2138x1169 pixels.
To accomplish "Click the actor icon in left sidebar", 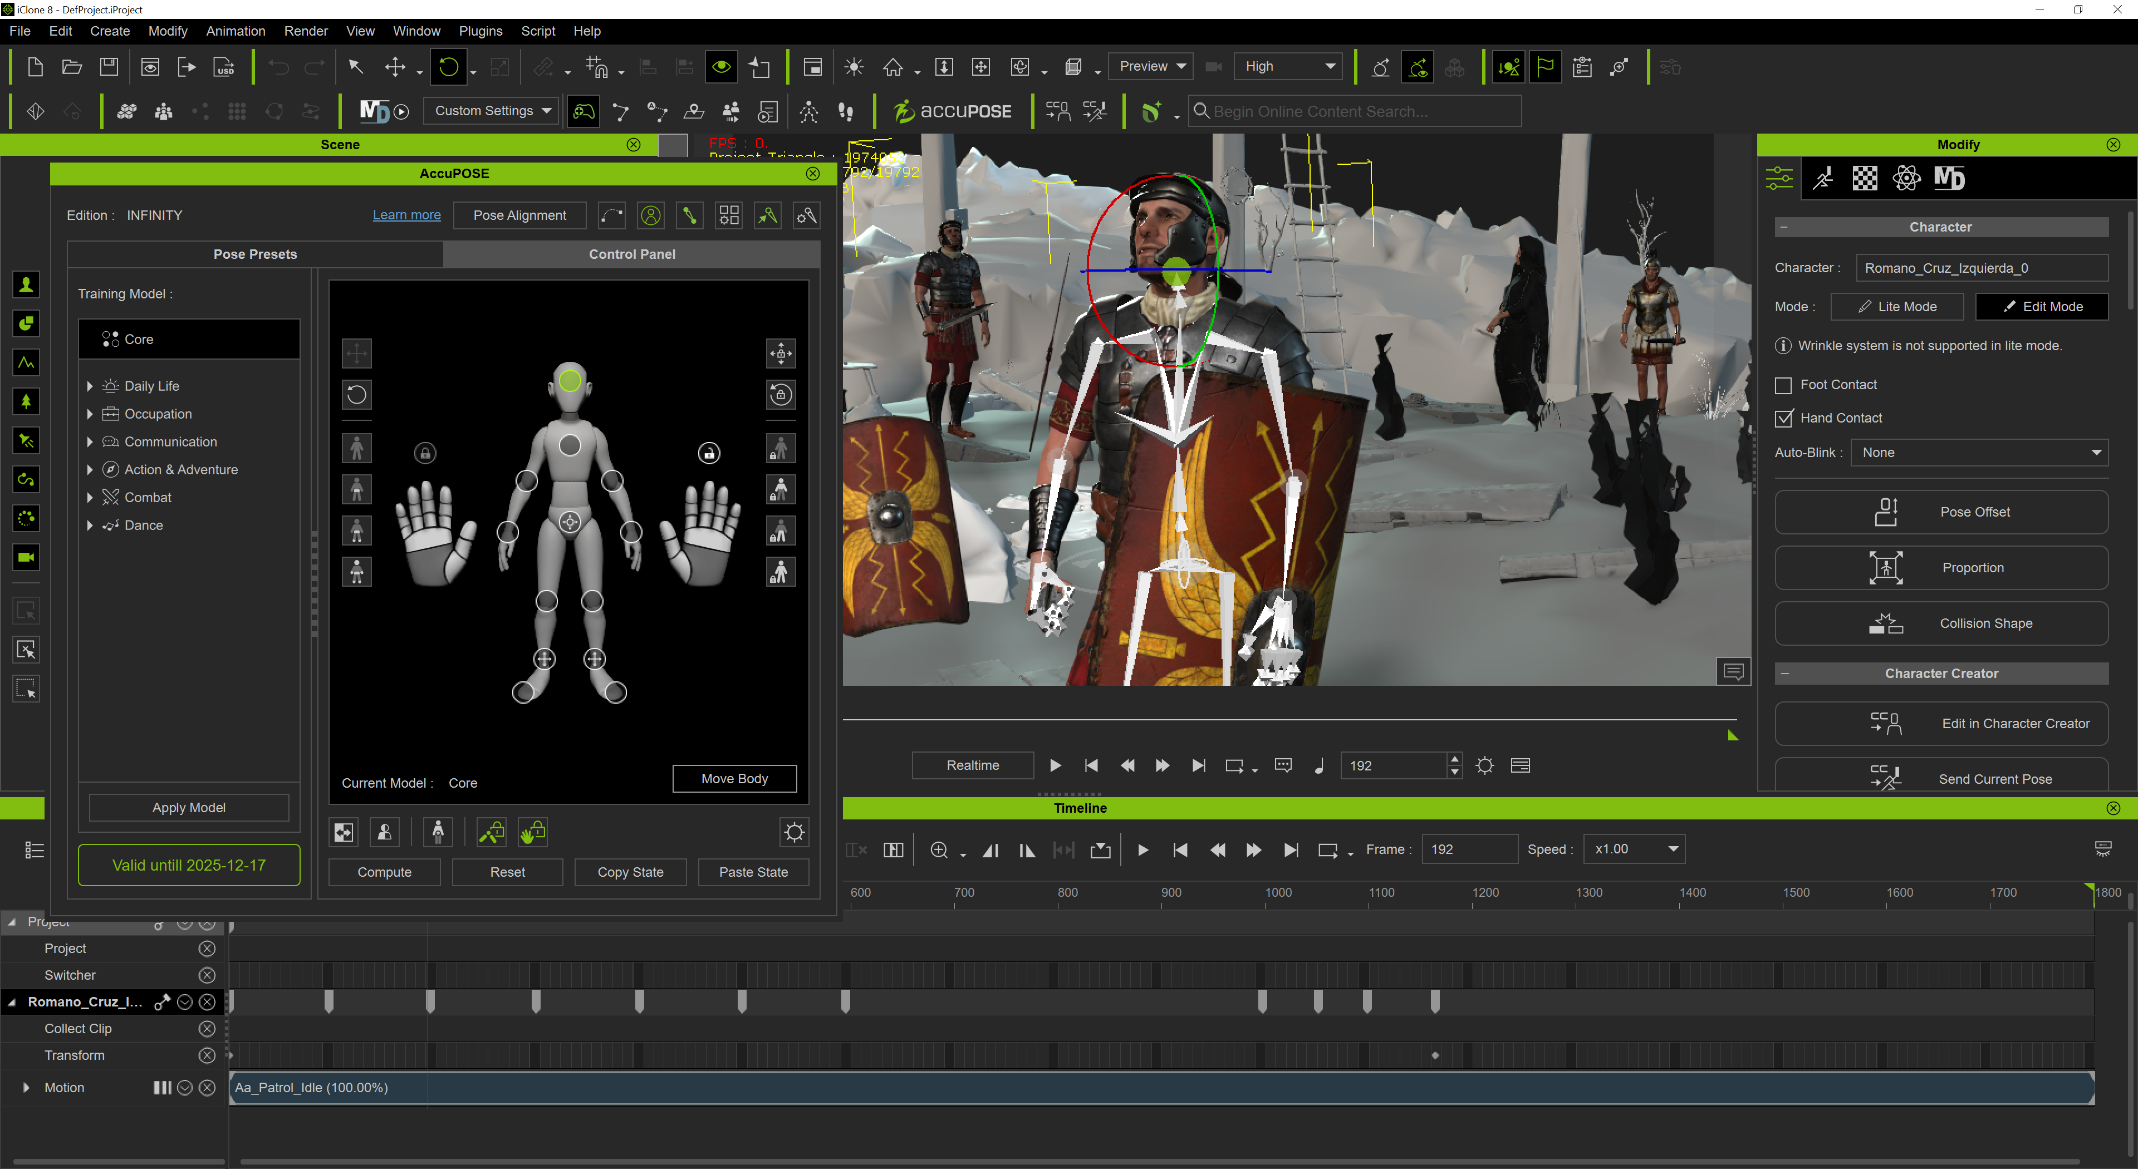I will click(27, 286).
